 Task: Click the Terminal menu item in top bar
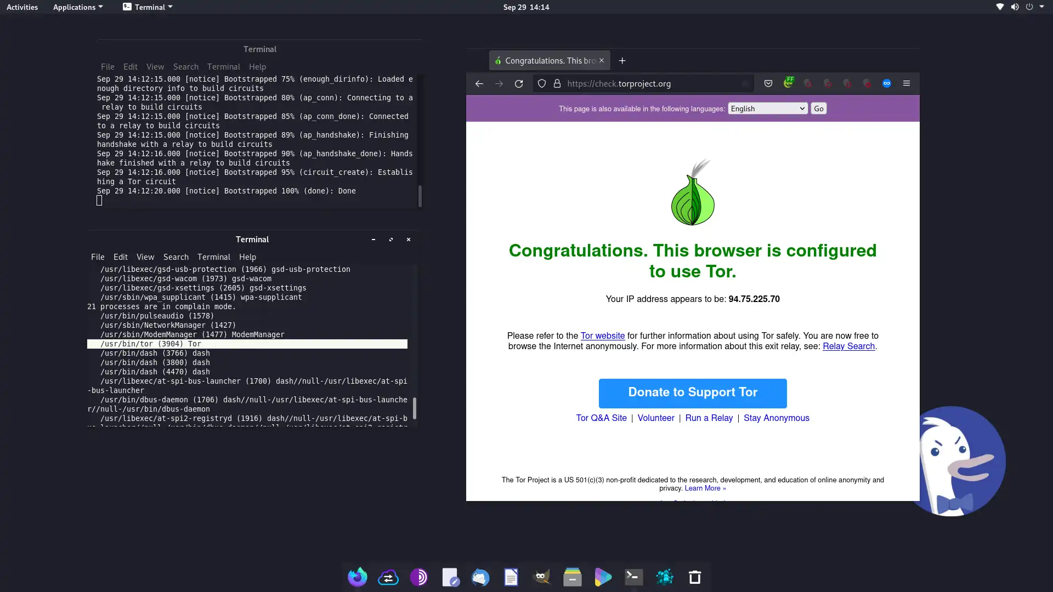(x=148, y=7)
